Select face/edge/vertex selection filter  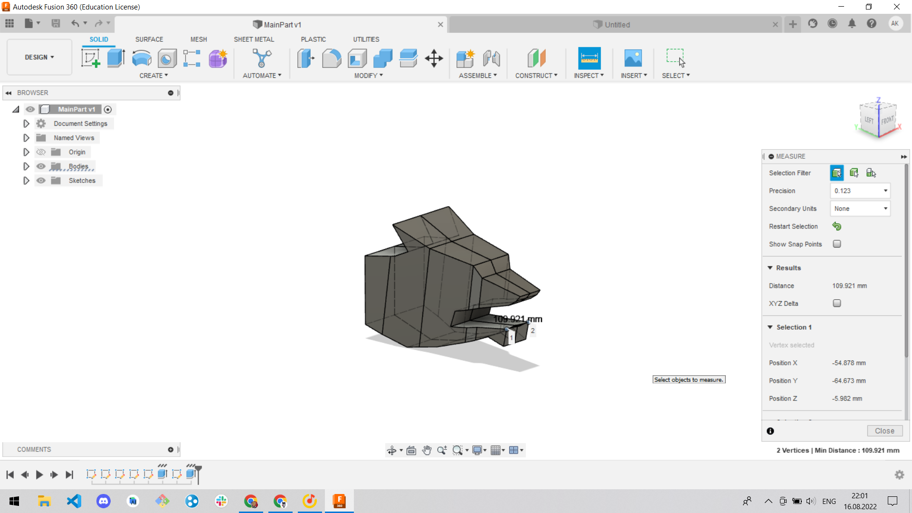tap(837, 173)
